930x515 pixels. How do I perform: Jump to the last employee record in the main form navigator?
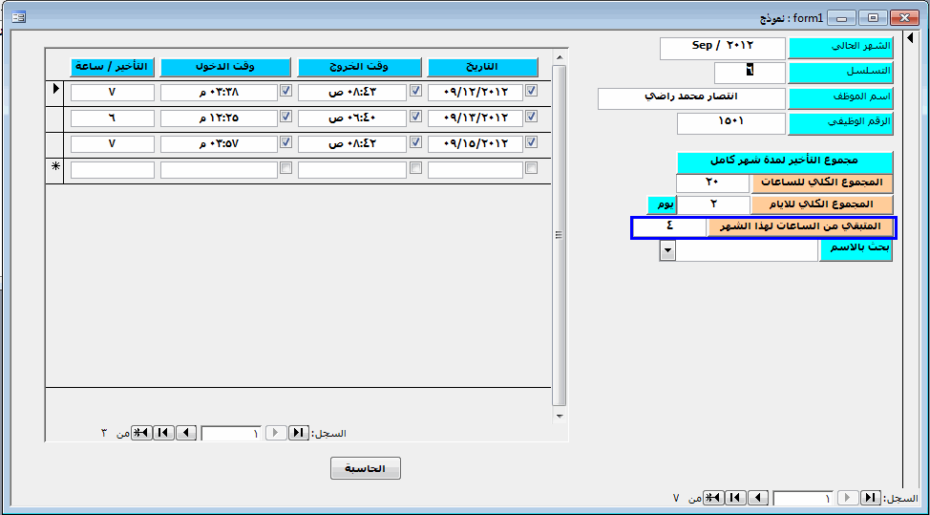coord(736,498)
